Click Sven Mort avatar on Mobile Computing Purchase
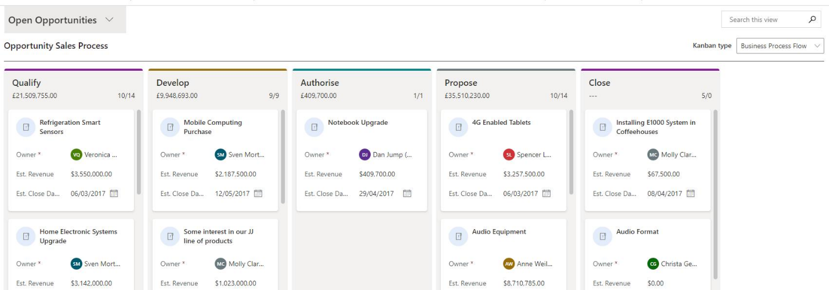Image resolution: width=829 pixels, height=290 pixels. (x=220, y=155)
